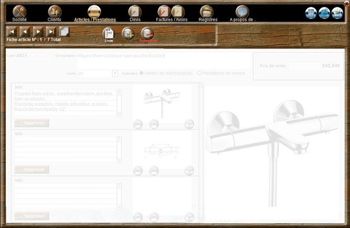The width and height of the screenshot is (350, 228).
Task: Open the Registres icon
Action: click(x=207, y=11)
